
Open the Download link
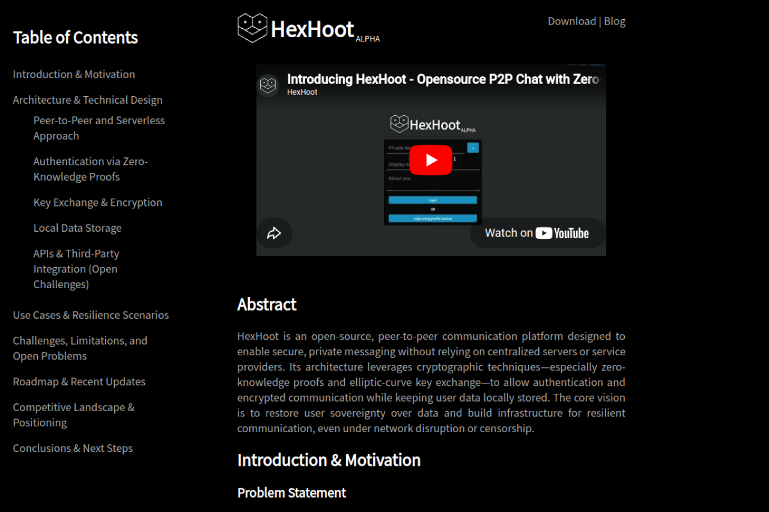point(571,21)
